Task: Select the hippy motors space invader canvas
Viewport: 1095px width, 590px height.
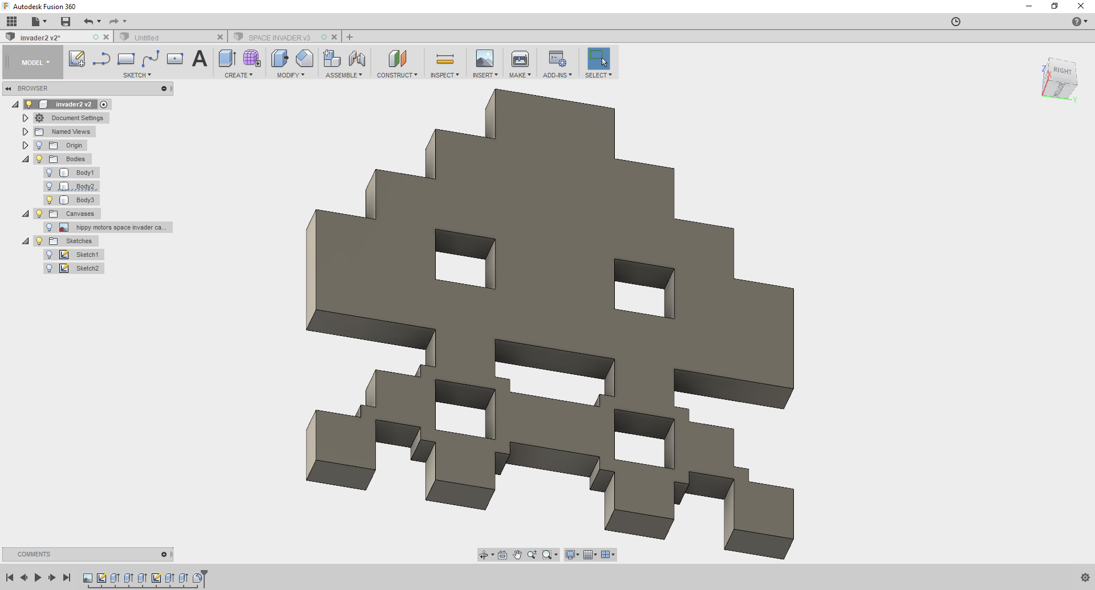Action: [121, 227]
